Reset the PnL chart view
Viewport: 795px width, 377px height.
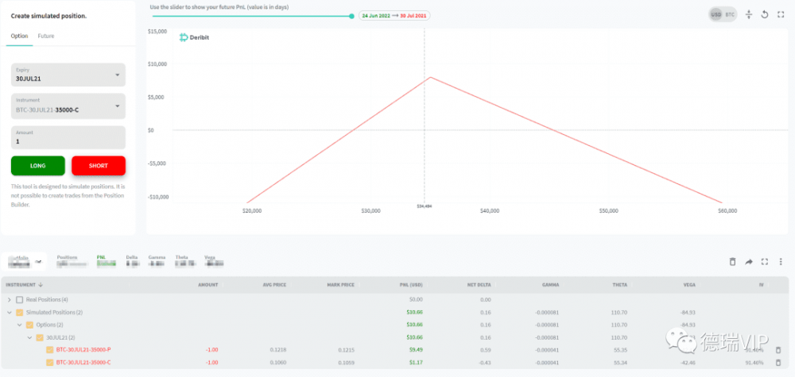[764, 14]
